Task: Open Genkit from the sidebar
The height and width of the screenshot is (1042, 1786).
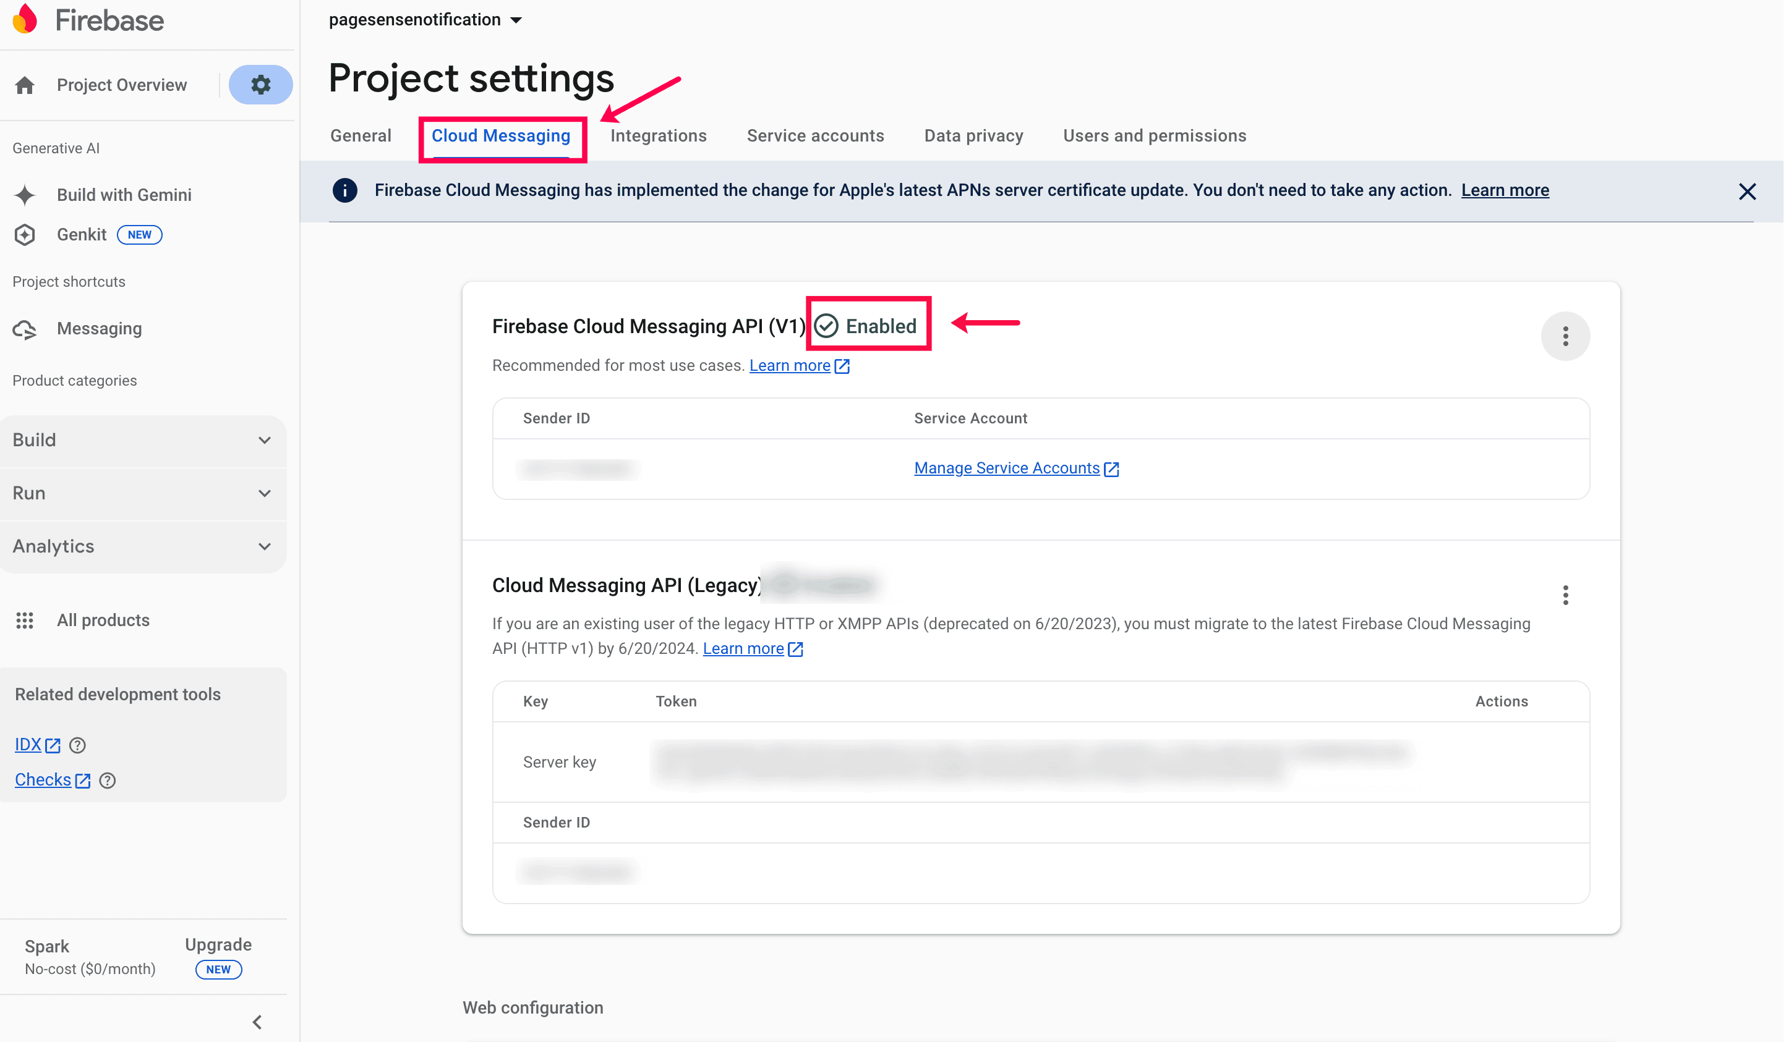Action: click(81, 234)
